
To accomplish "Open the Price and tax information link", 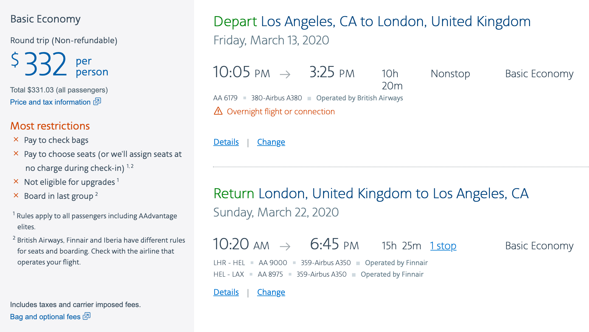I will click(50, 102).
